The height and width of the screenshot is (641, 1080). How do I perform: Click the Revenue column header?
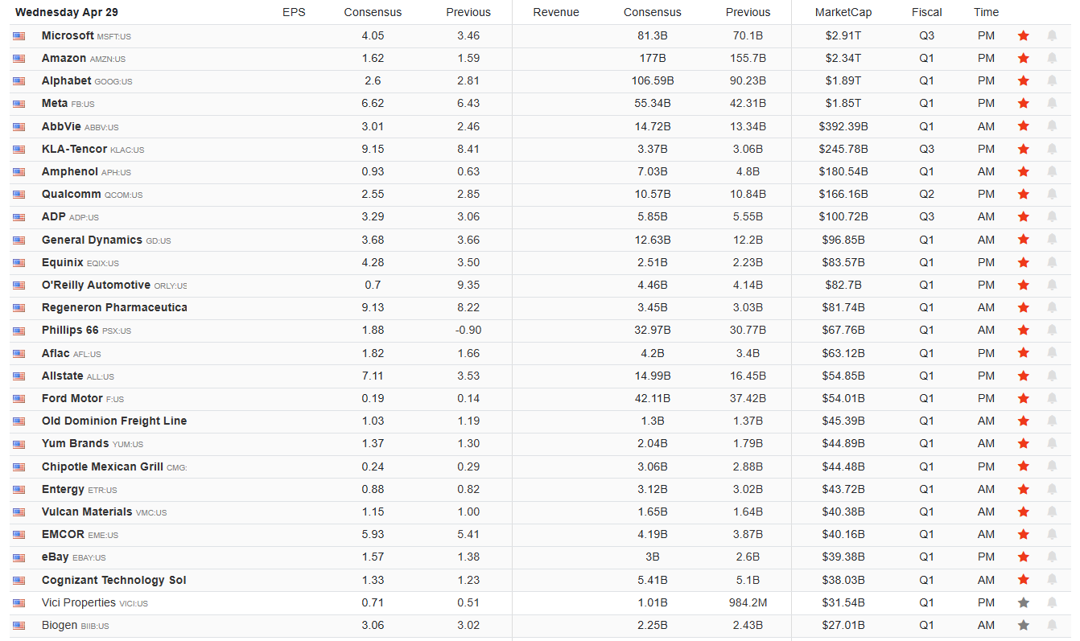(x=556, y=12)
